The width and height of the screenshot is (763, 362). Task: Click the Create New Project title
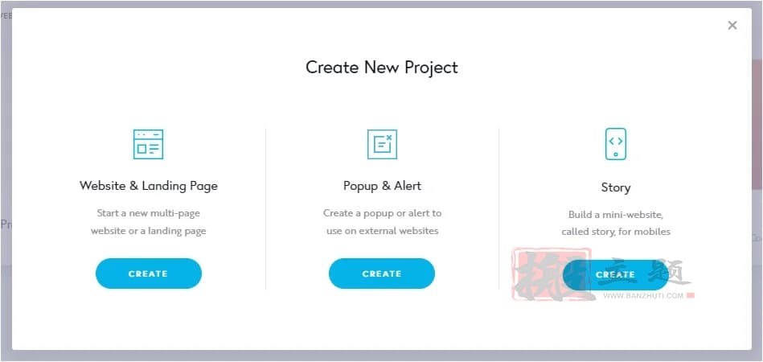[382, 67]
